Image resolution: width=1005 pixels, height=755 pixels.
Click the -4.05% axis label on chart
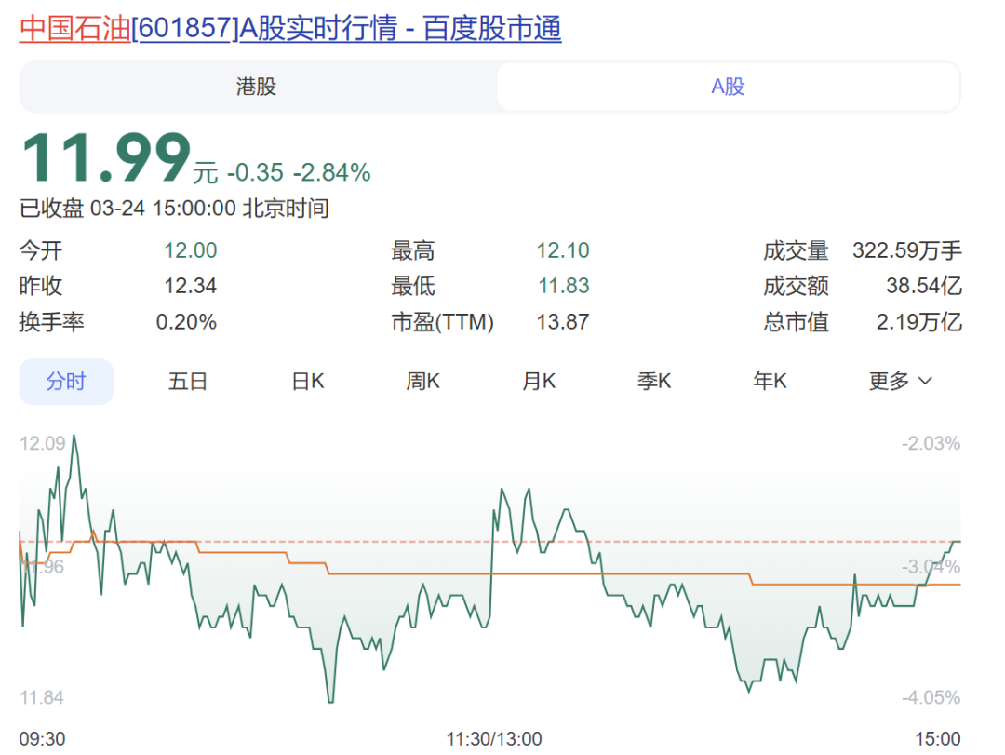click(930, 698)
